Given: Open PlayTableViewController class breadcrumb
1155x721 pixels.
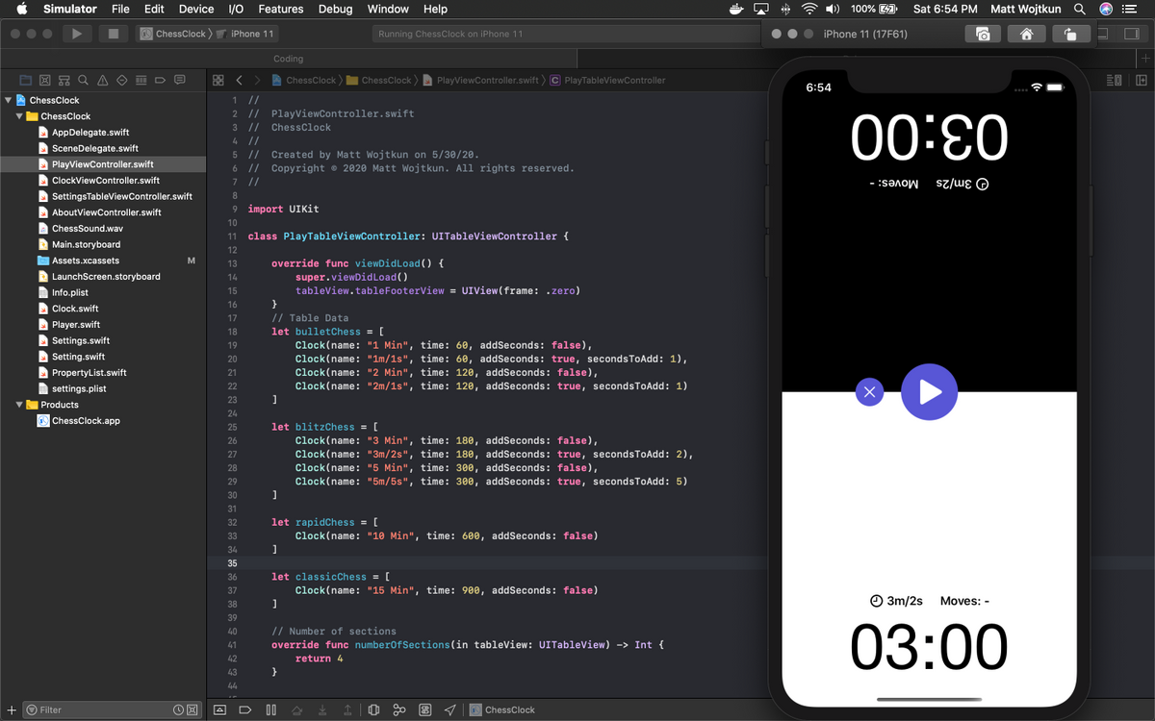Looking at the screenshot, I should (x=607, y=80).
